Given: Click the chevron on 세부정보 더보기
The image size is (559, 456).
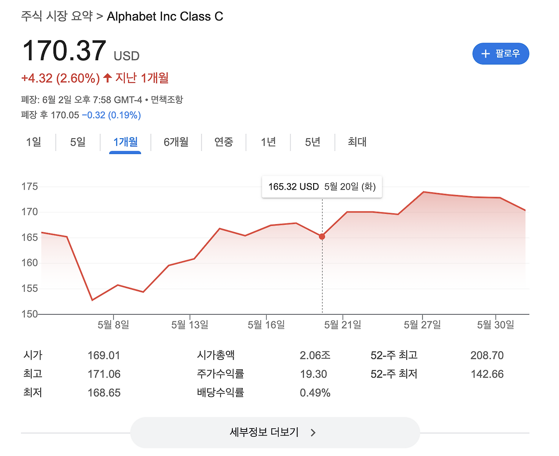Looking at the screenshot, I should [313, 432].
